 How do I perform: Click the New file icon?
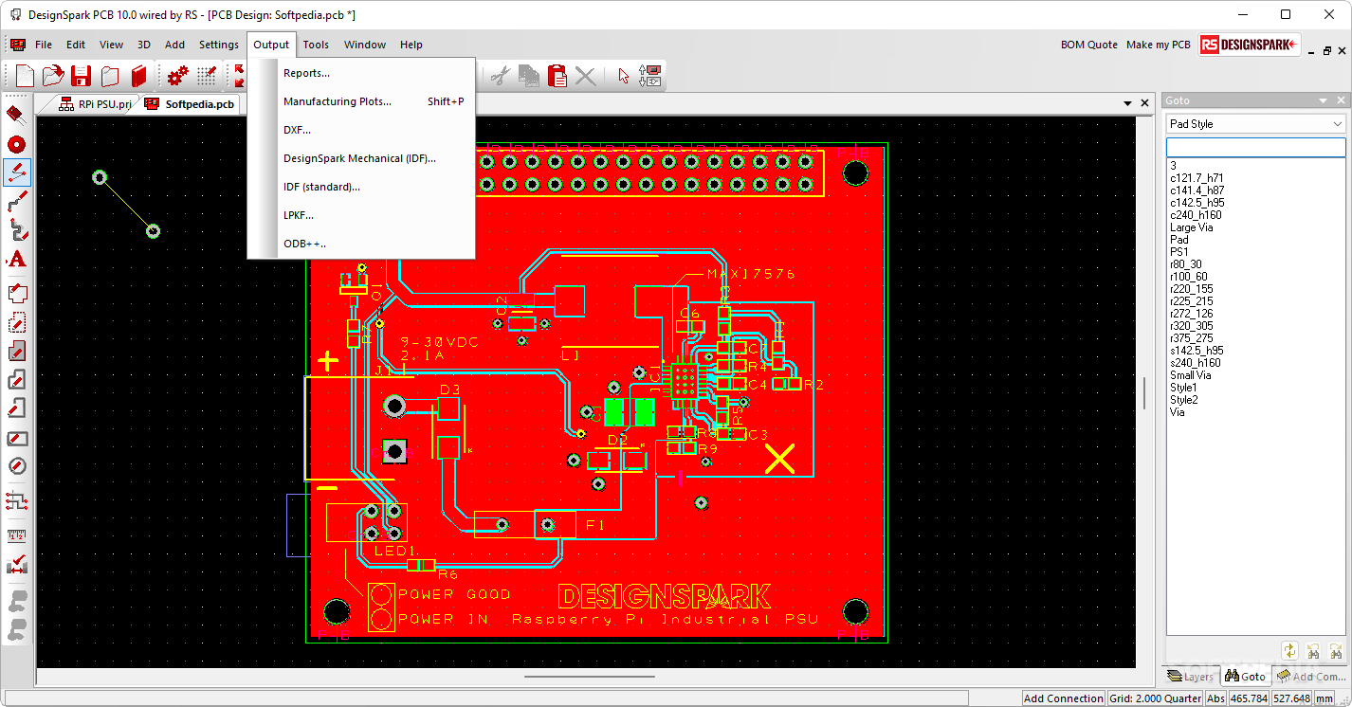[25, 76]
